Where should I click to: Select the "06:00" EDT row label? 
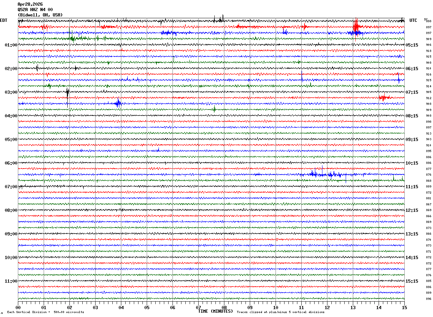(x=11, y=163)
